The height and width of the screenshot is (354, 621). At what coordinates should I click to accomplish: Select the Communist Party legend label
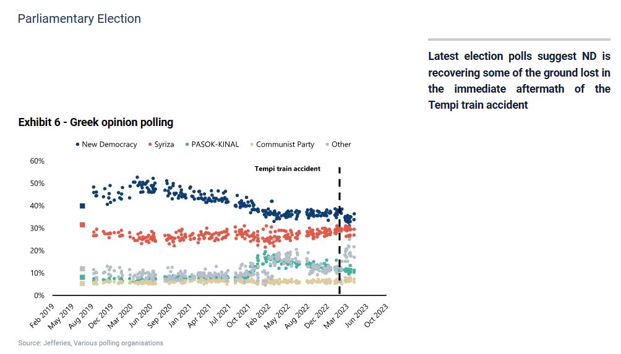(x=285, y=145)
